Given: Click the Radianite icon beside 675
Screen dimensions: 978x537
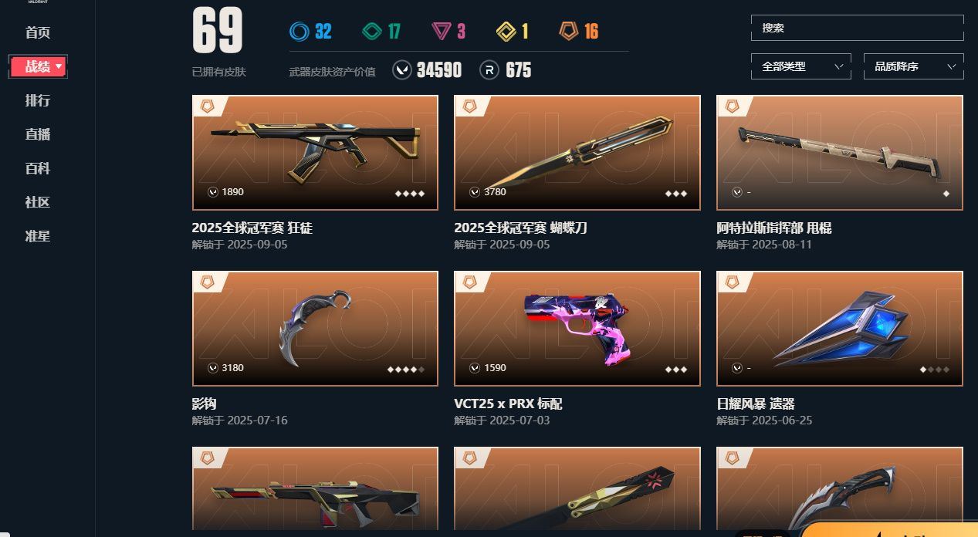Looking at the screenshot, I should [x=489, y=70].
